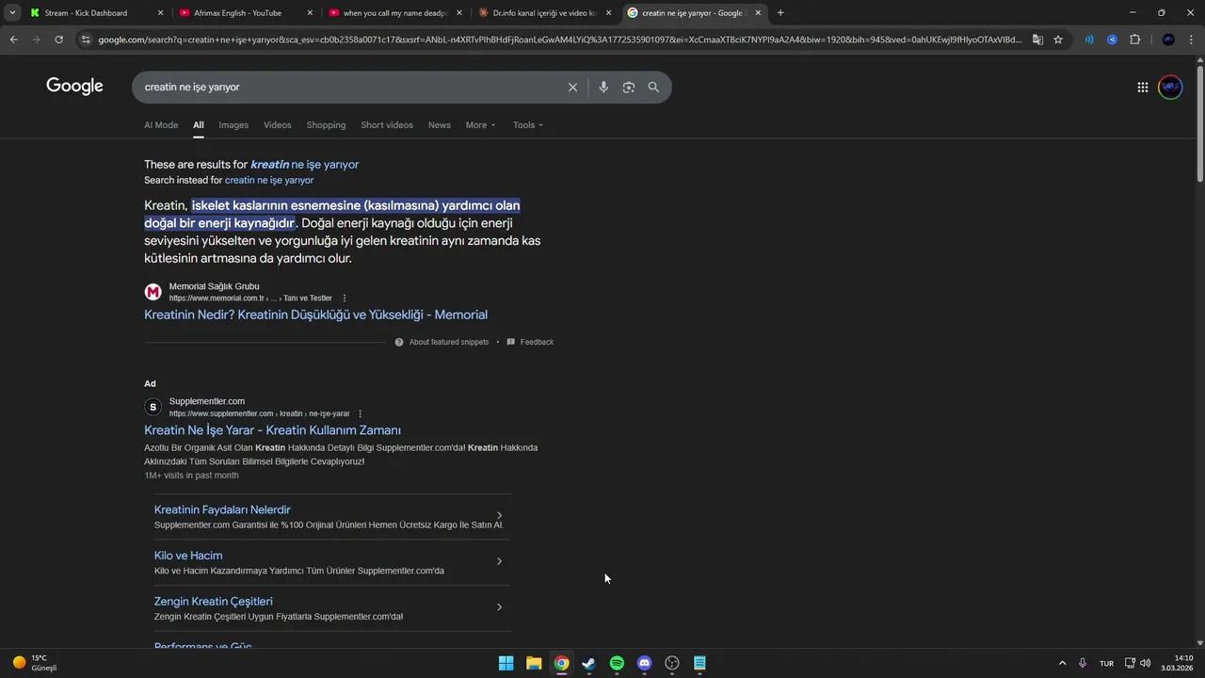
Task: Open the Notepad app on the taskbar
Action: [x=699, y=663]
